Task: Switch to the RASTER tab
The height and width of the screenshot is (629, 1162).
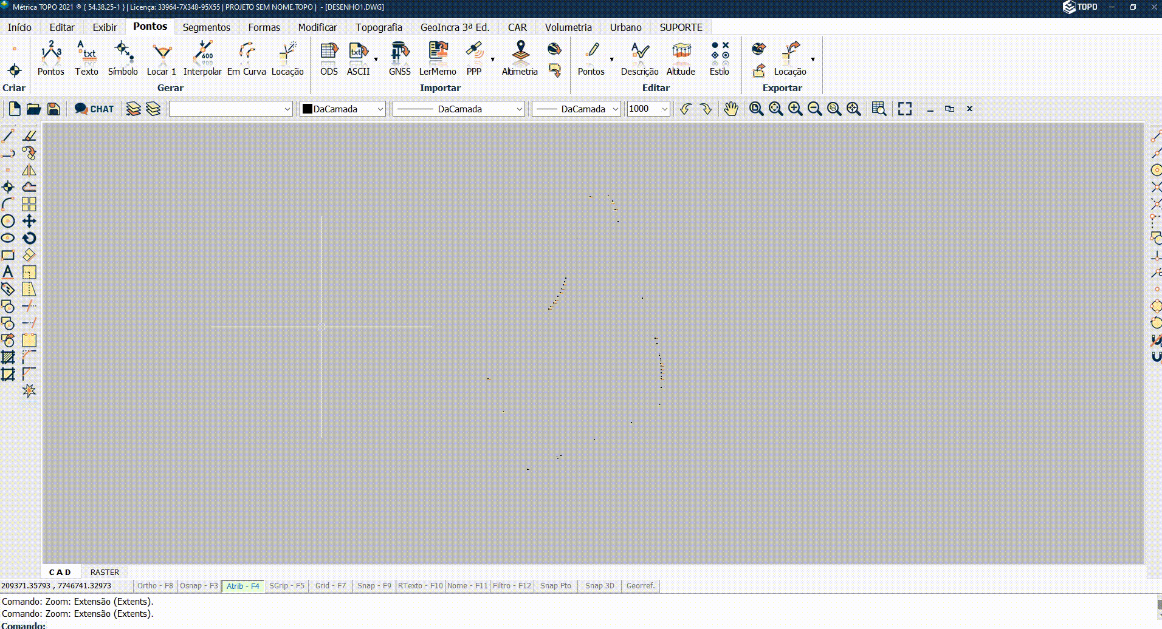Action: click(x=105, y=572)
